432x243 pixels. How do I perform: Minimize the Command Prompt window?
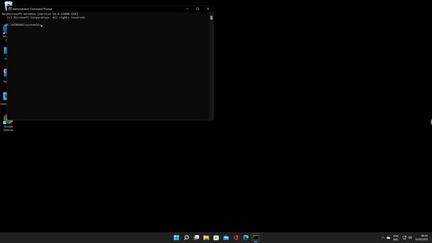click(x=188, y=9)
